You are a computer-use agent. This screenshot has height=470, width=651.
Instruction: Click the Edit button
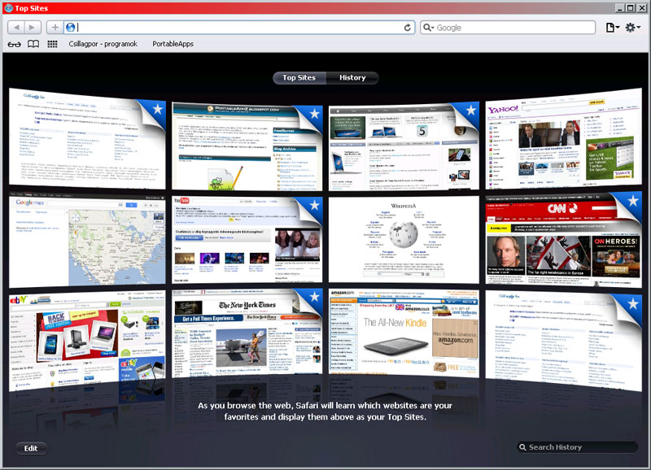pyautogui.click(x=31, y=448)
